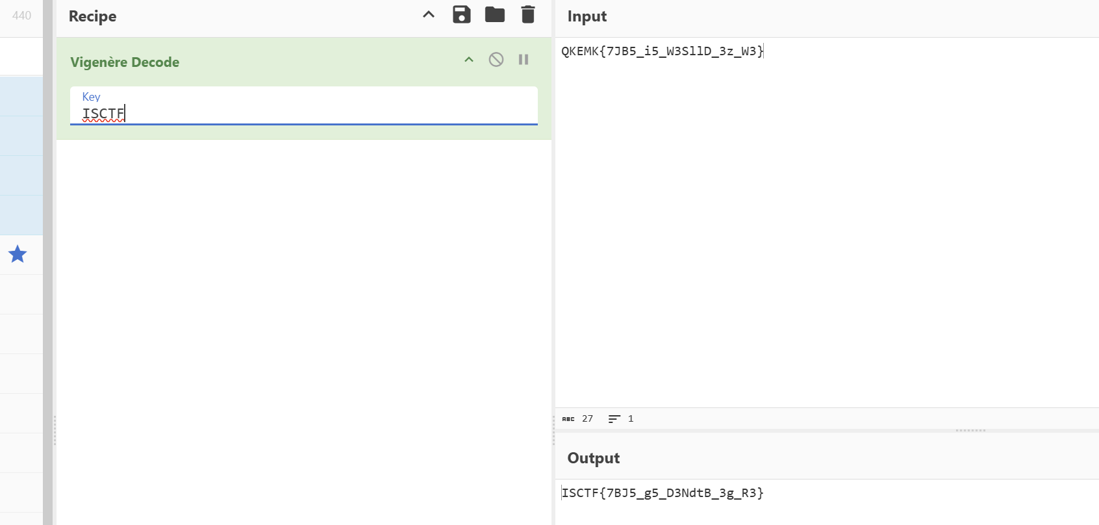Click the Output pane heading
This screenshot has height=525, width=1099.
(594, 458)
